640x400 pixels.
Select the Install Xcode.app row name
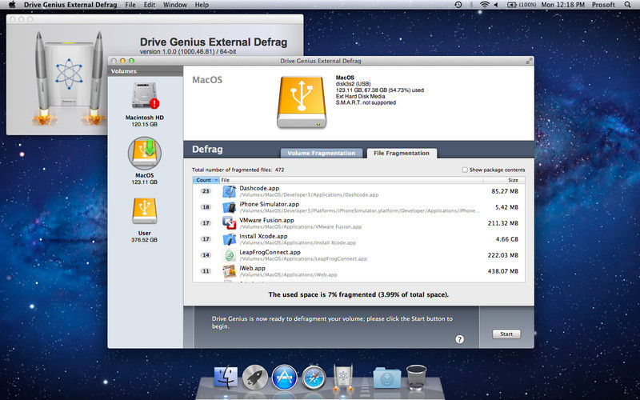coord(263,236)
